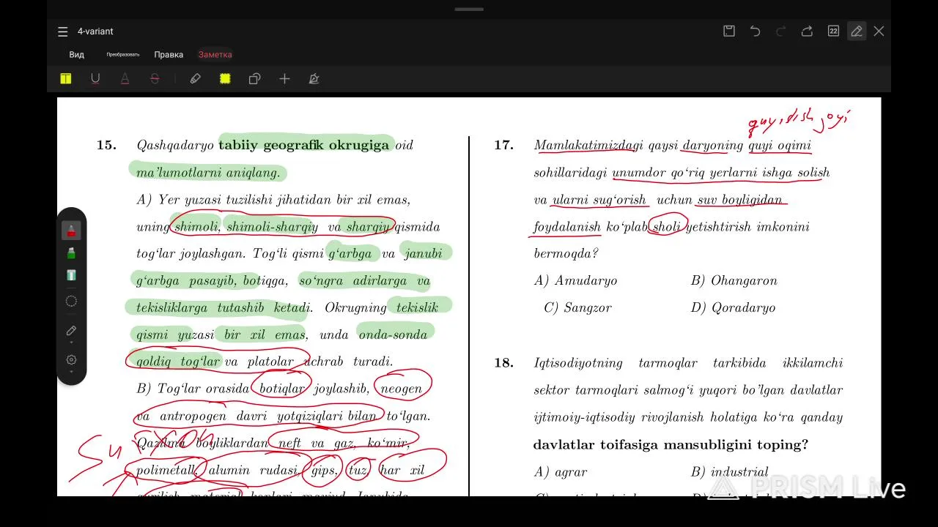Click question number 15.
938x527 pixels.
click(x=106, y=145)
